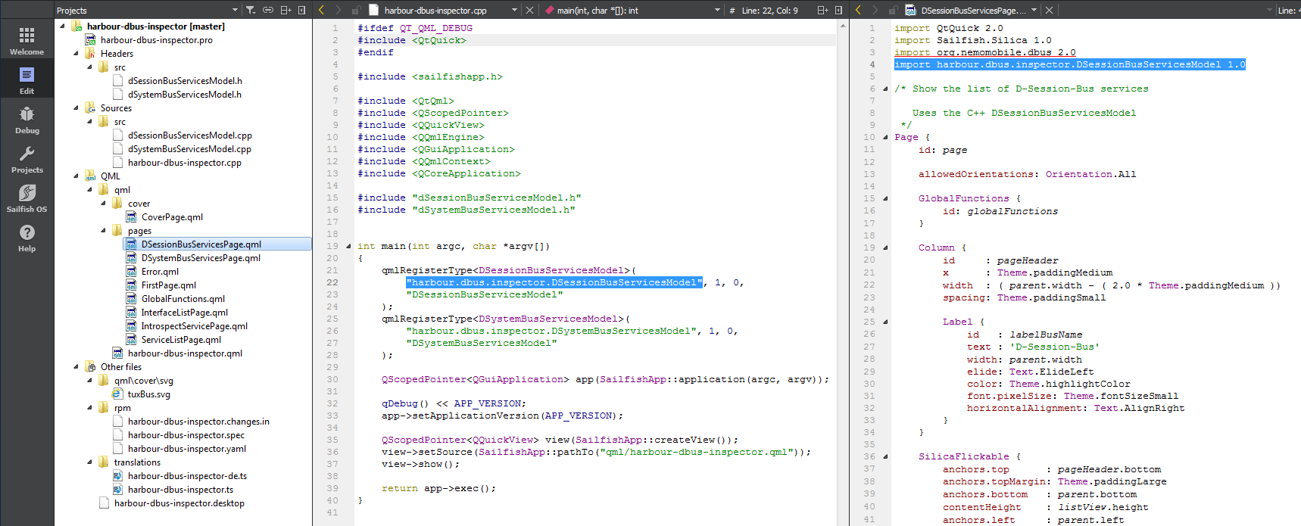Open the filter tree options in Projects panel

click(251, 10)
